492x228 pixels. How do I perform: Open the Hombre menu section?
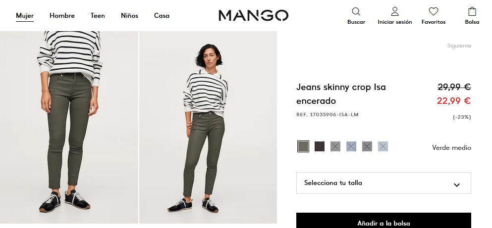(x=62, y=16)
